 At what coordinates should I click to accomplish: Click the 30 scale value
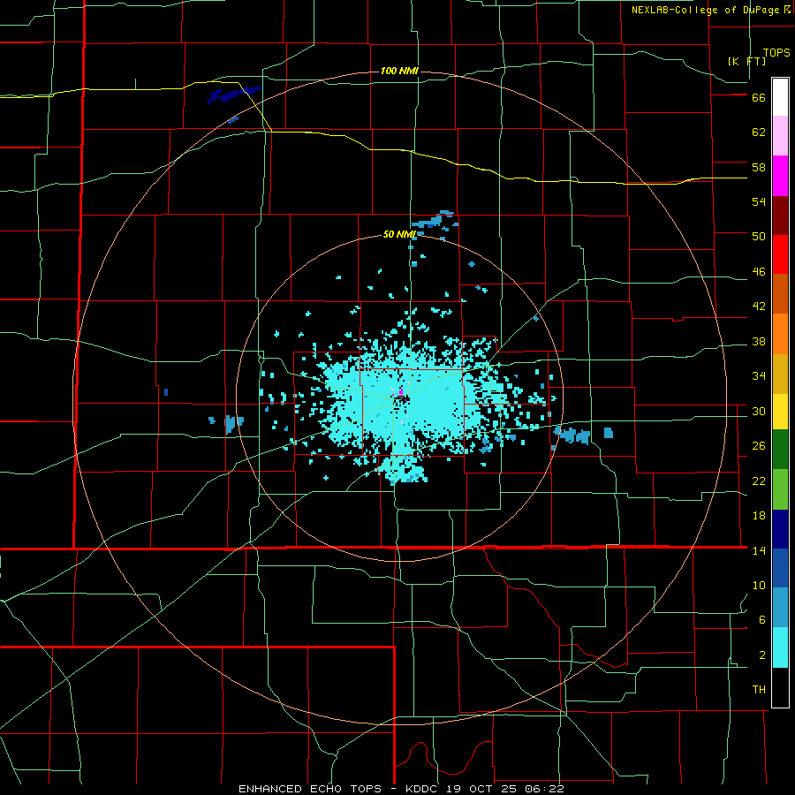point(759,411)
